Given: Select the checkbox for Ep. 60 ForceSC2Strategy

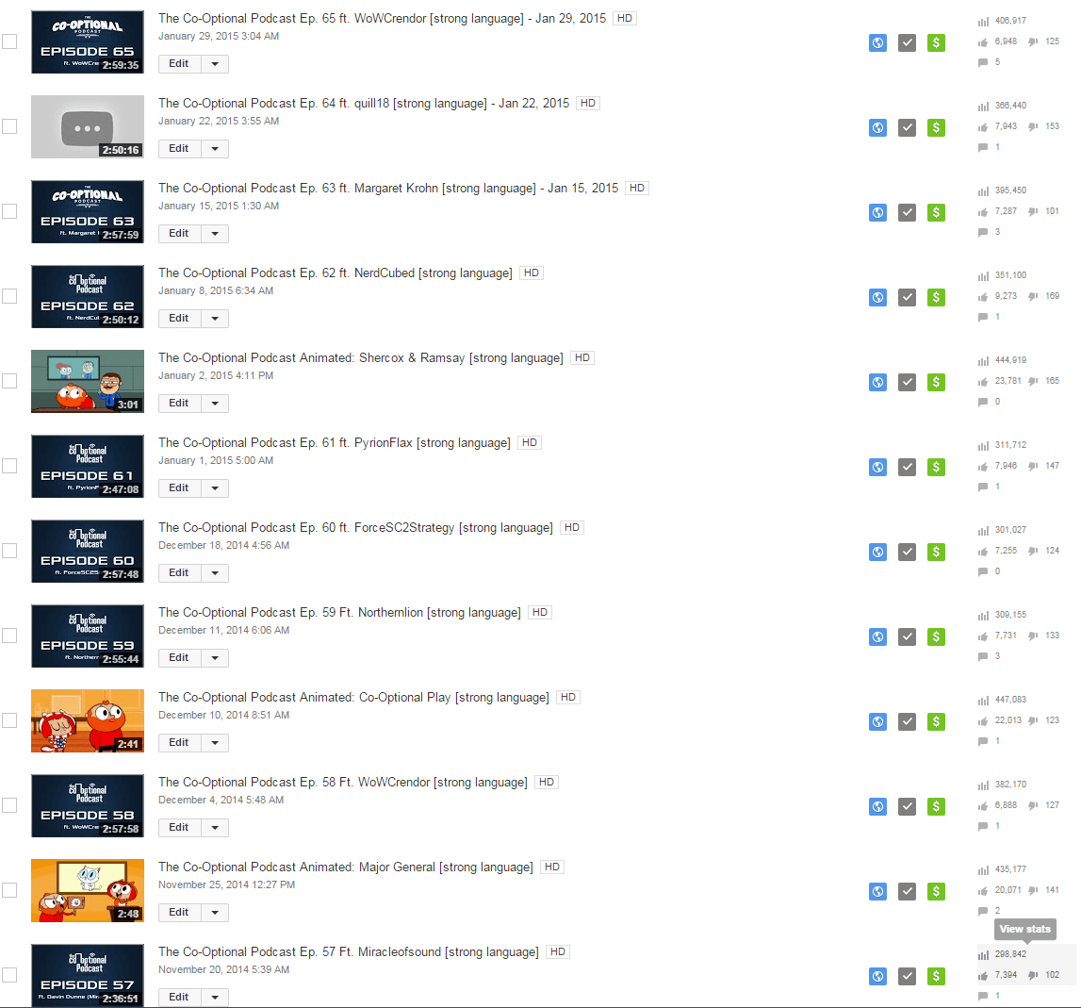Looking at the screenshot, I should point(9,551).
